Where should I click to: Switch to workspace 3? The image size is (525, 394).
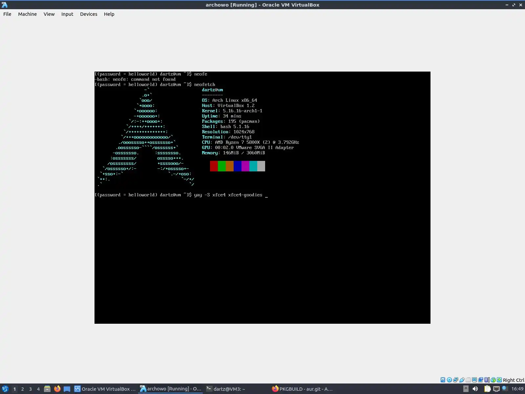(30, 389)
